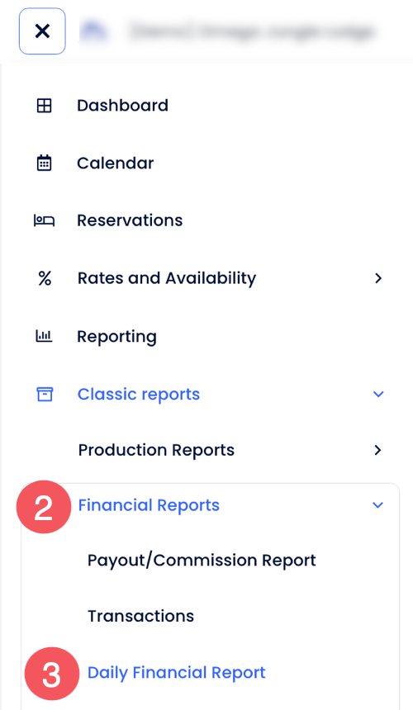
Task: Click the percent icon for Rates
Action: [x=45, y=278]
